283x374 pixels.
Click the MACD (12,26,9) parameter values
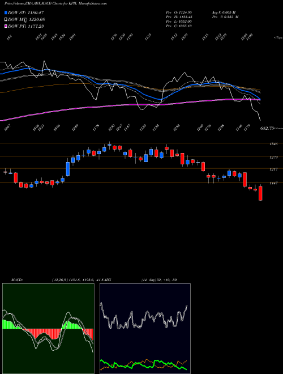click(x=78, y=280)
